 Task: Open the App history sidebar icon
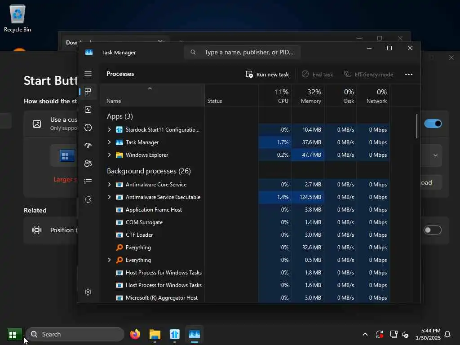tap(88, 128)
